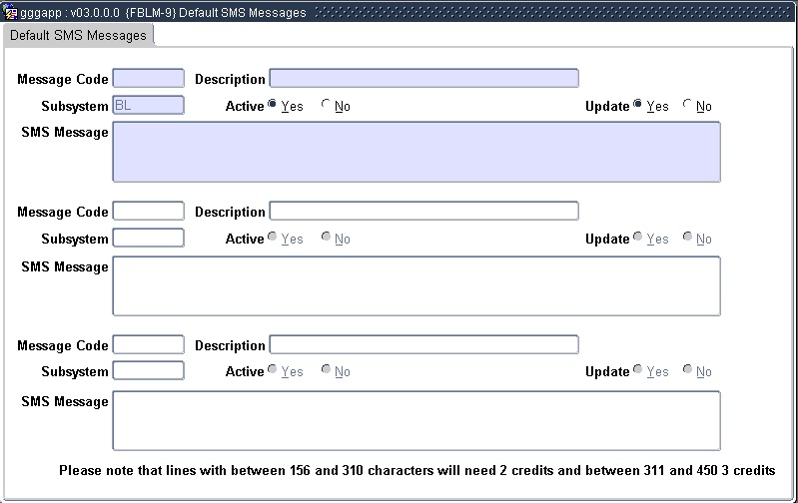Click the first record's Description field
This screenshot has width=798, height=503.
tap(423, 79)
